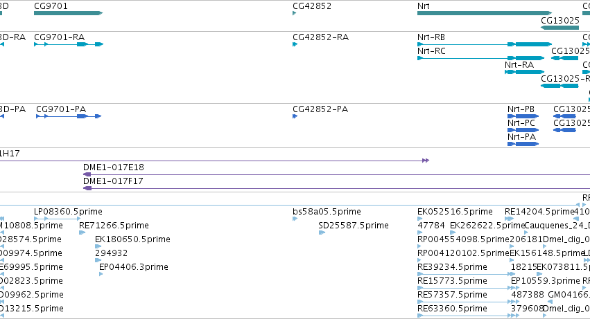Click the LP08360.5prime EST label
This screenshot has width=590, height=319.
(68, 212)
